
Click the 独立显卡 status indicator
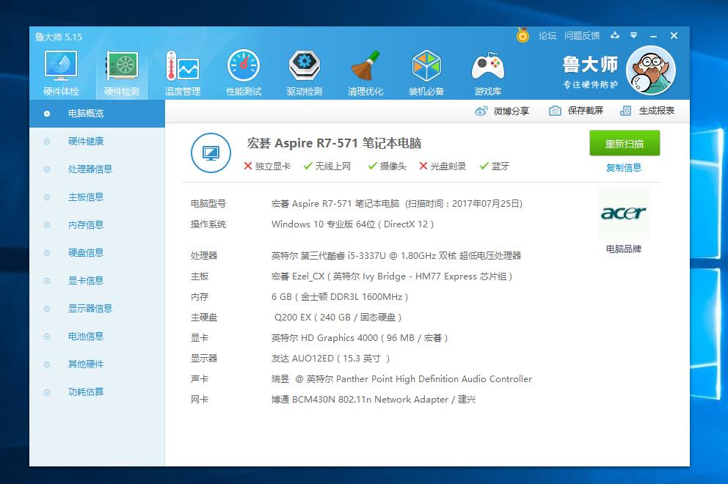tap(267, 166)
